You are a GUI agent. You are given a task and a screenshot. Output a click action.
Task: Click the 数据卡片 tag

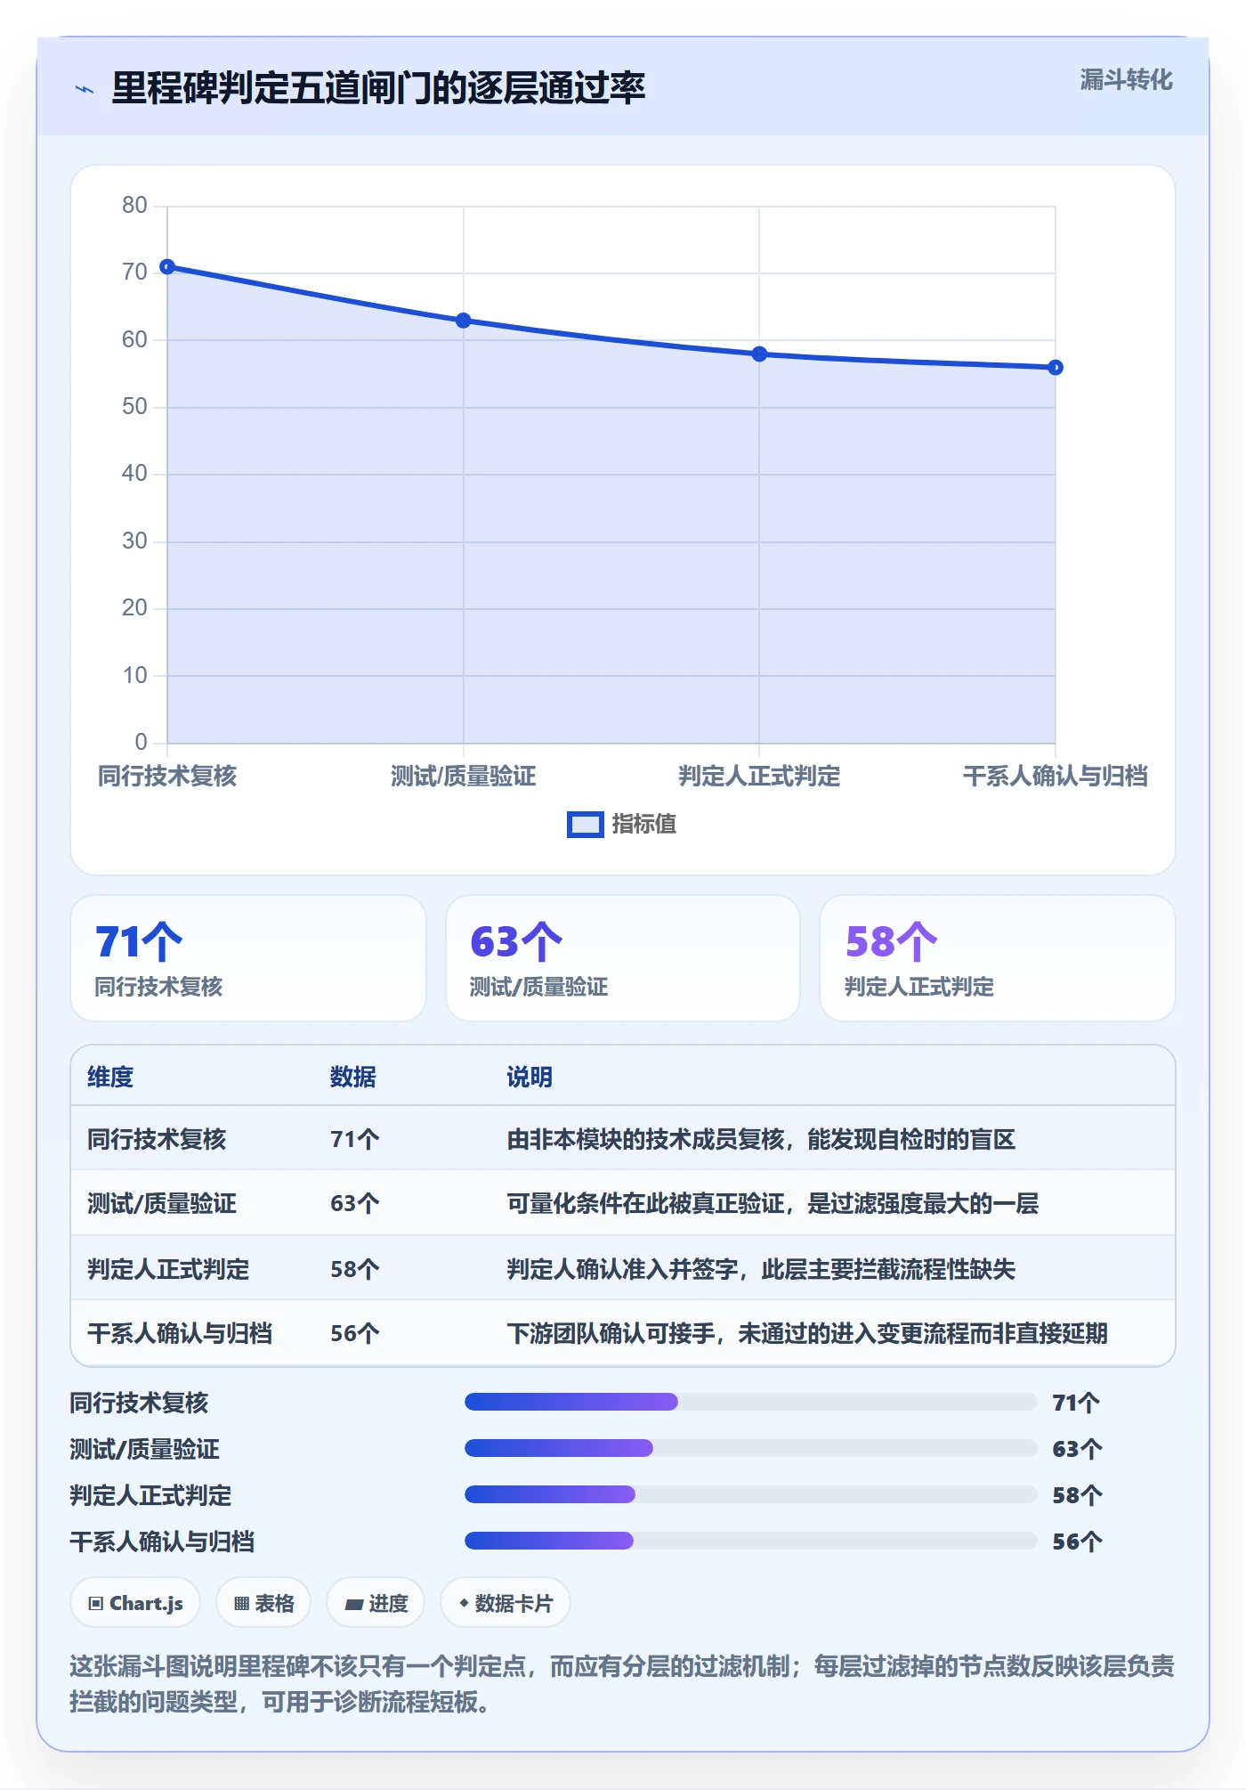tap(506, 1603)
